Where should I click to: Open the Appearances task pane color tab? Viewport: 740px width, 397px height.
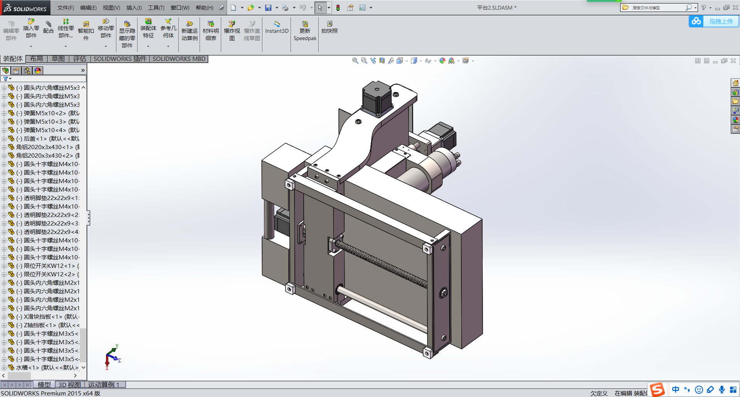pos(735,120)
